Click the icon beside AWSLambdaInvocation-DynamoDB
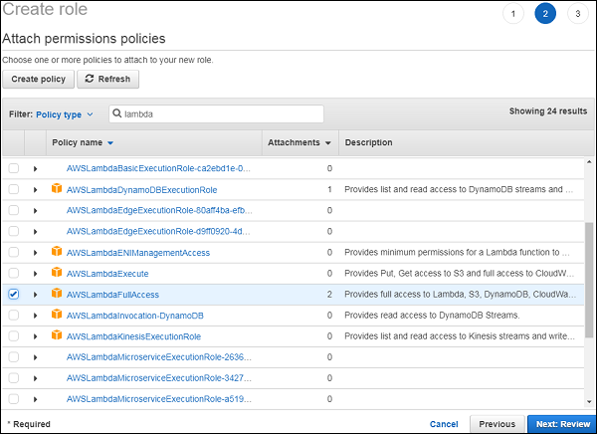Screen dimensions: 597x434 click(56, 316)
